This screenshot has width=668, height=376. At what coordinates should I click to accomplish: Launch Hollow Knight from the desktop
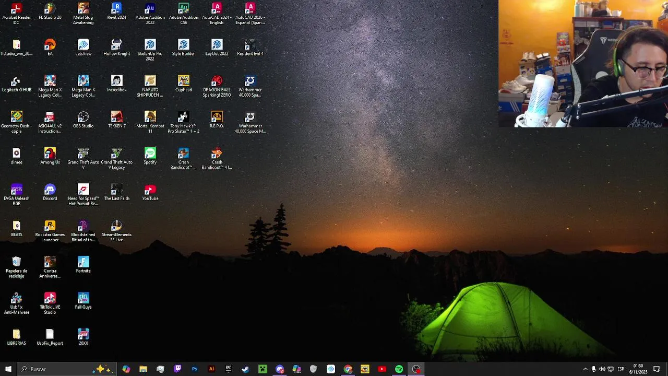tap(117, 48)
